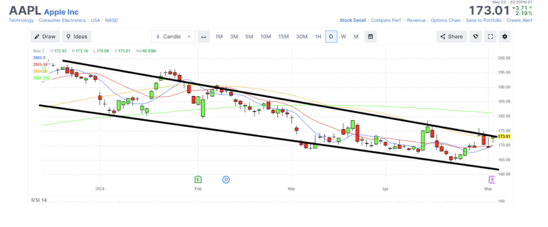Click the diamond premium icon
Viewport: 548px width, 227px height.
pyautogui.click(x=475, y=37)
